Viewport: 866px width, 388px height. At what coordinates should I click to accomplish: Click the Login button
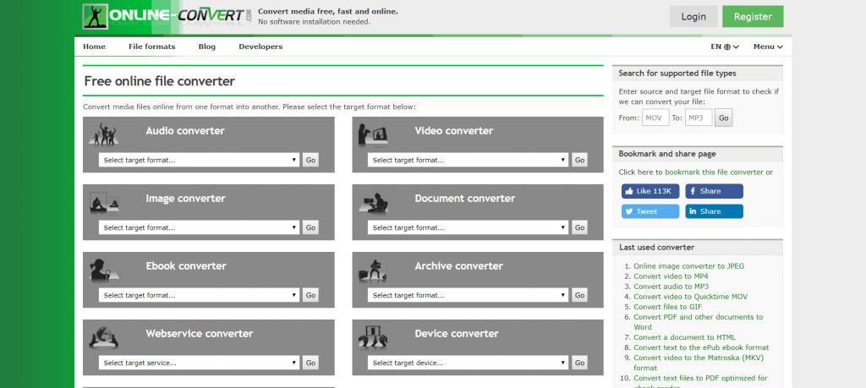coord(693,16)
